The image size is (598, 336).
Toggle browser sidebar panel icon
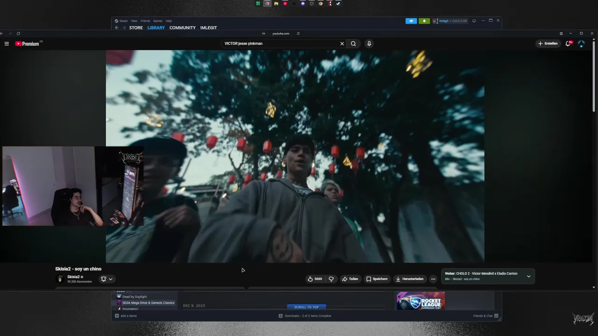561,34
